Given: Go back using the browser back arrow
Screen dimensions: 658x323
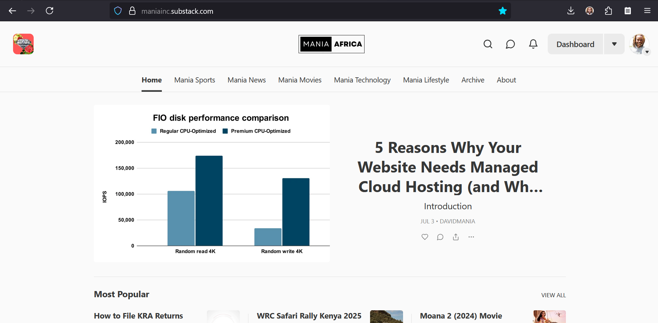Looking at the screenshot, I should tap(12, 11).
